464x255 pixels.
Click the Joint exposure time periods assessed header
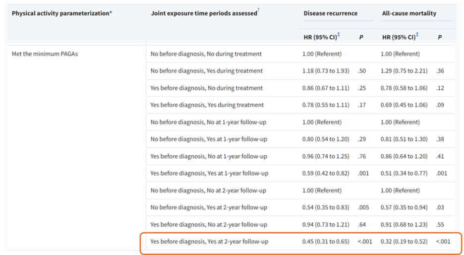(204, 13)
